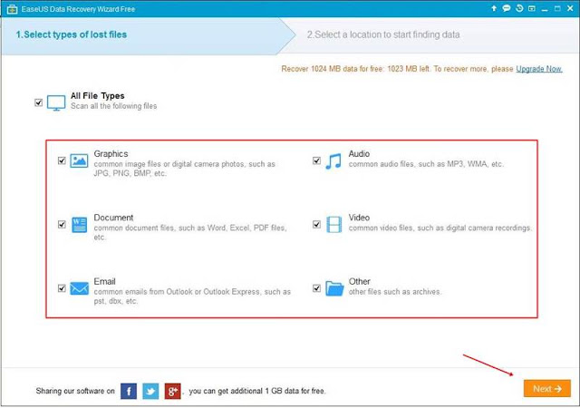Click 'Scan all the following files' text
This screenshot has height=408, width=580.
114,106
